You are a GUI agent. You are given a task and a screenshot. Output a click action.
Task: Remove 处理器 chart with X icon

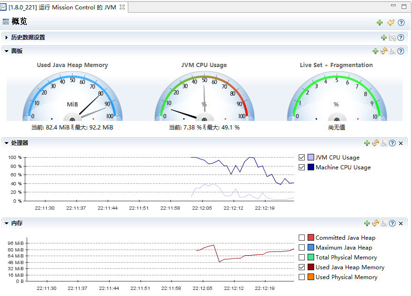[401, 143]
